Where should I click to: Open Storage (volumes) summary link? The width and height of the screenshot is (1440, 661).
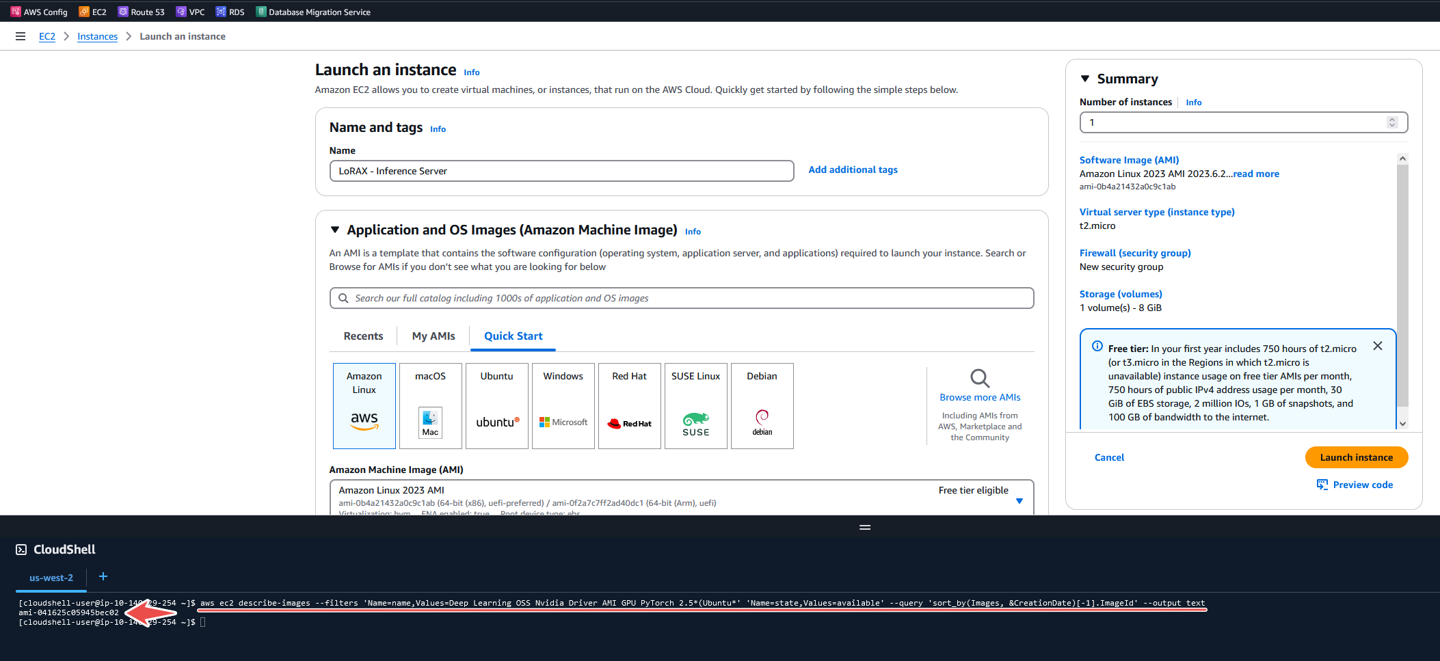pos(1121,294)
